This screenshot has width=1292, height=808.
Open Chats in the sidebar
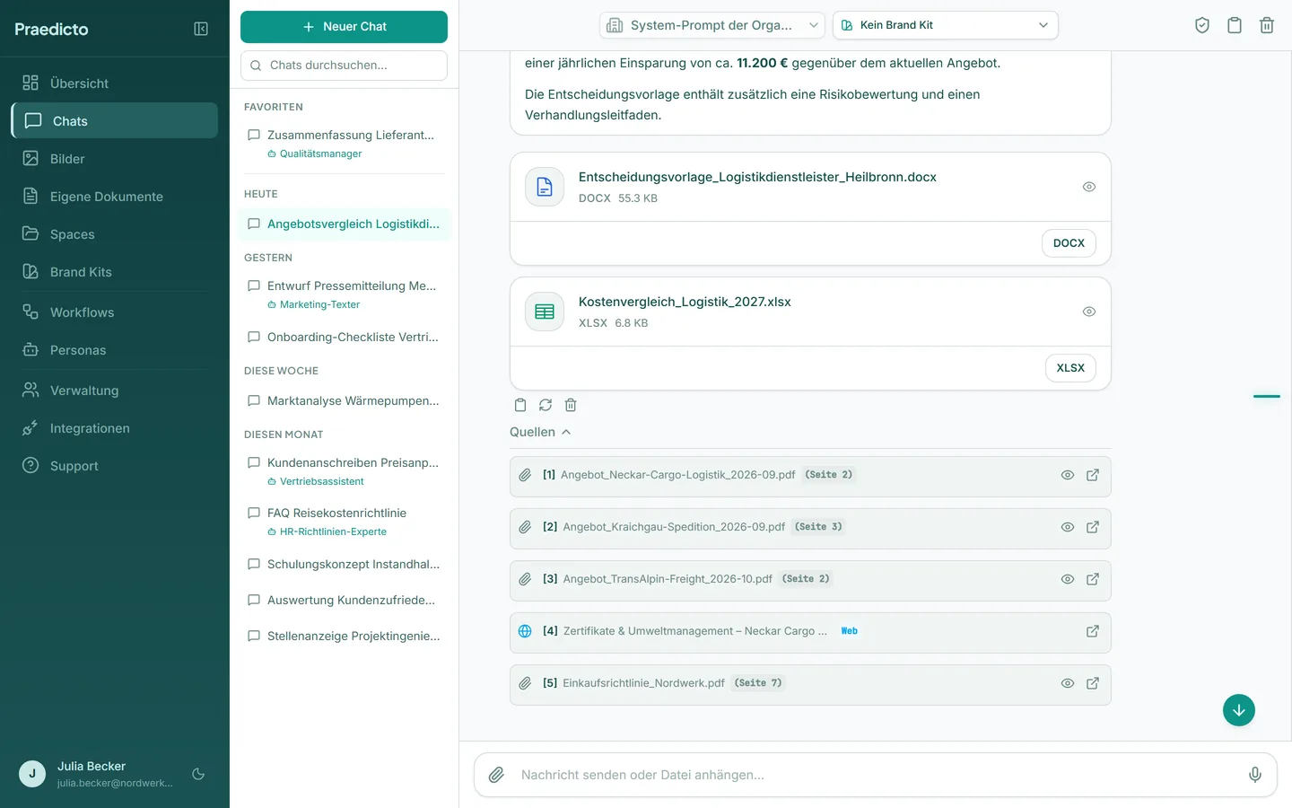point(115,120)
